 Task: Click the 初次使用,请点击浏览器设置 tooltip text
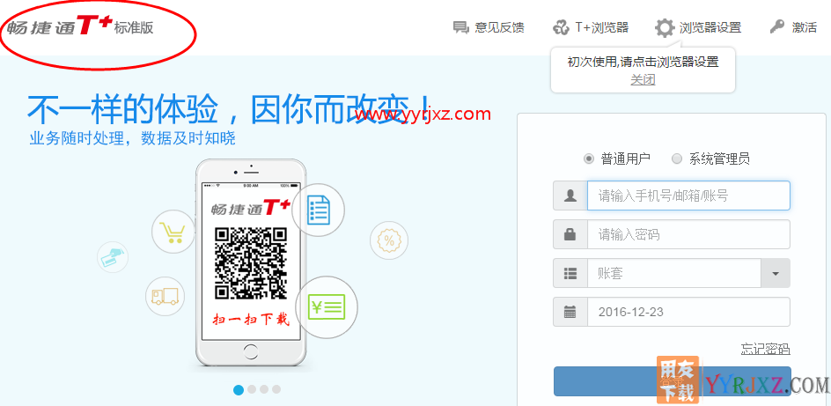643,62
